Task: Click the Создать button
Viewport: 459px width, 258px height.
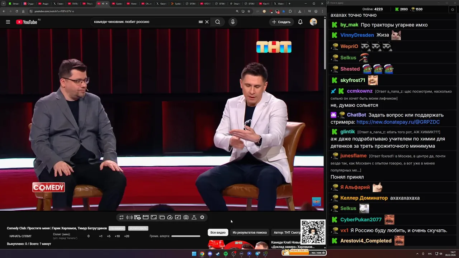Action: pyautogui.click(x=281, y=22)
